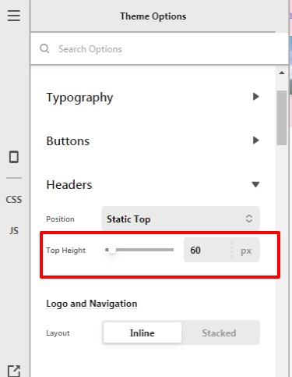Screen dimensions: 292x377
Task: Click the Position label
Action: tap(60, 219)
